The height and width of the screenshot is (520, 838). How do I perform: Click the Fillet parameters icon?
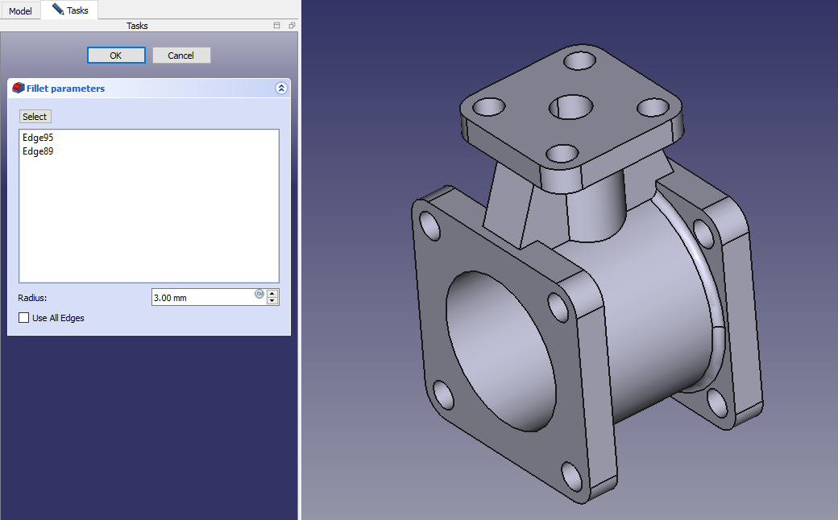click(x=18, y=89)
